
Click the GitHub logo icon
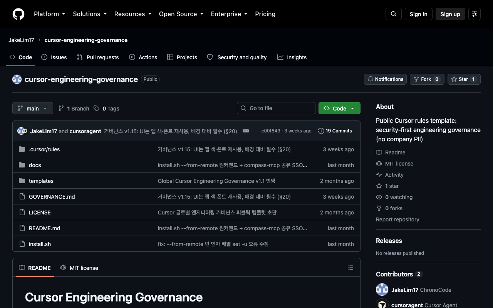point(18,14)
